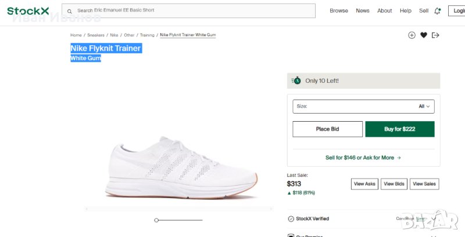This screenshot has height=237, width=465.
Task: Open the notifications bell
Action: pos(437,11)
